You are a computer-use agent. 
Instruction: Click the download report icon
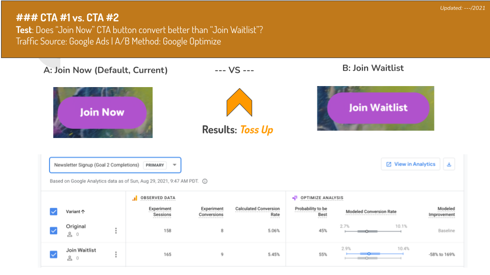pos(449,164)
